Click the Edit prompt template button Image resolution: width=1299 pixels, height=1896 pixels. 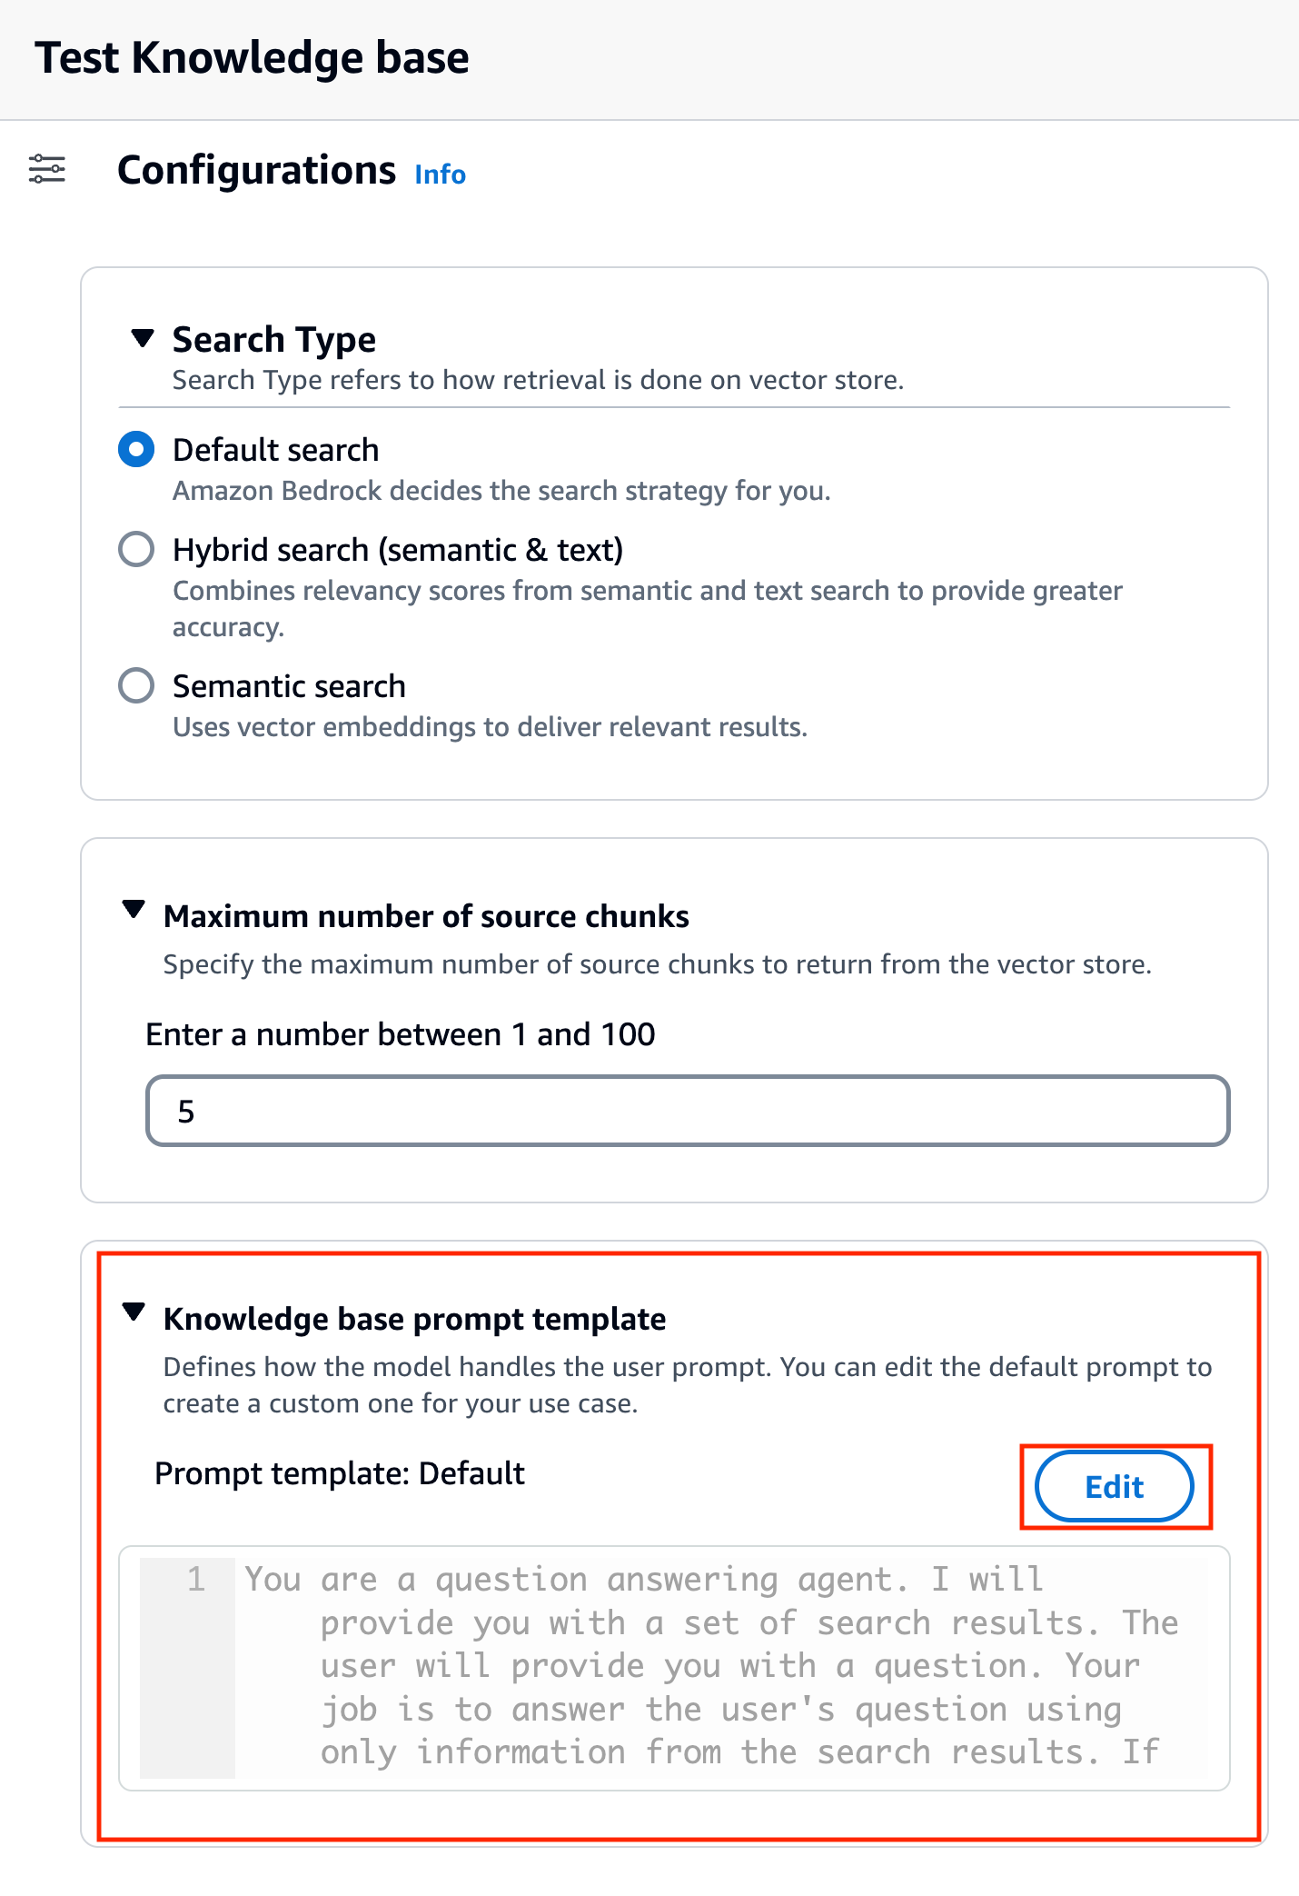1115,1486
